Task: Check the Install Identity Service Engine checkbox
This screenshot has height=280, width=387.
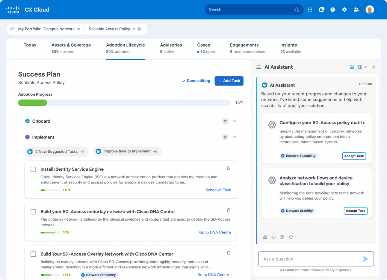Action: [33, 169]
